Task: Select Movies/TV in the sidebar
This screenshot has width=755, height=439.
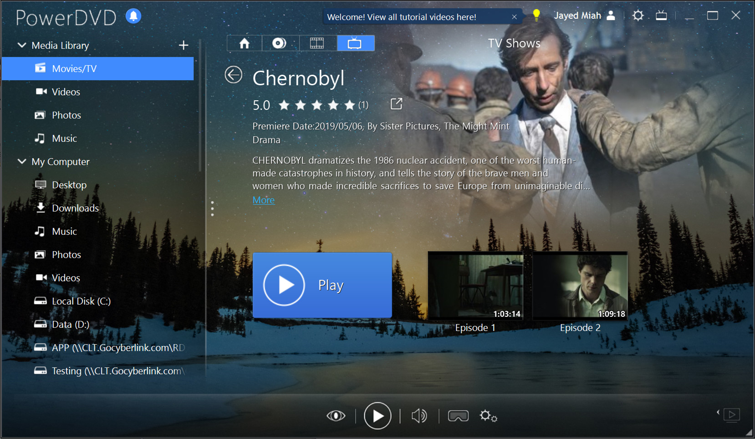Action: pyautogui.click(x=76, y=68)
